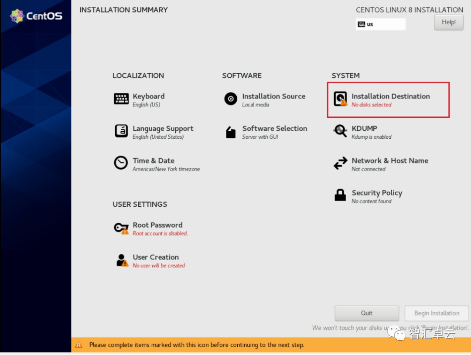This screenshot has height=355, width=471.
Task: Click INSTALLATION SUMMARY title
Action: [123, 10]
